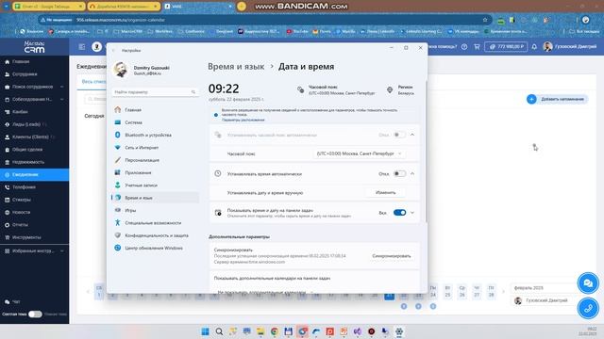Viewport: 604px width, 339px height.
Task: Open Стикеры in CRM sidebar
Action: (21, 200)
